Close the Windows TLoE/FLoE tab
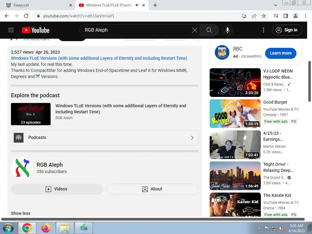 point(144,5)
